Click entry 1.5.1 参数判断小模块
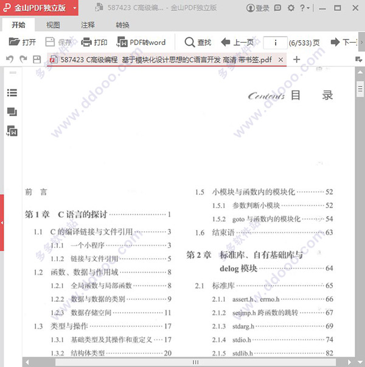This screenshot has height=367, width=365. point(273,206)
